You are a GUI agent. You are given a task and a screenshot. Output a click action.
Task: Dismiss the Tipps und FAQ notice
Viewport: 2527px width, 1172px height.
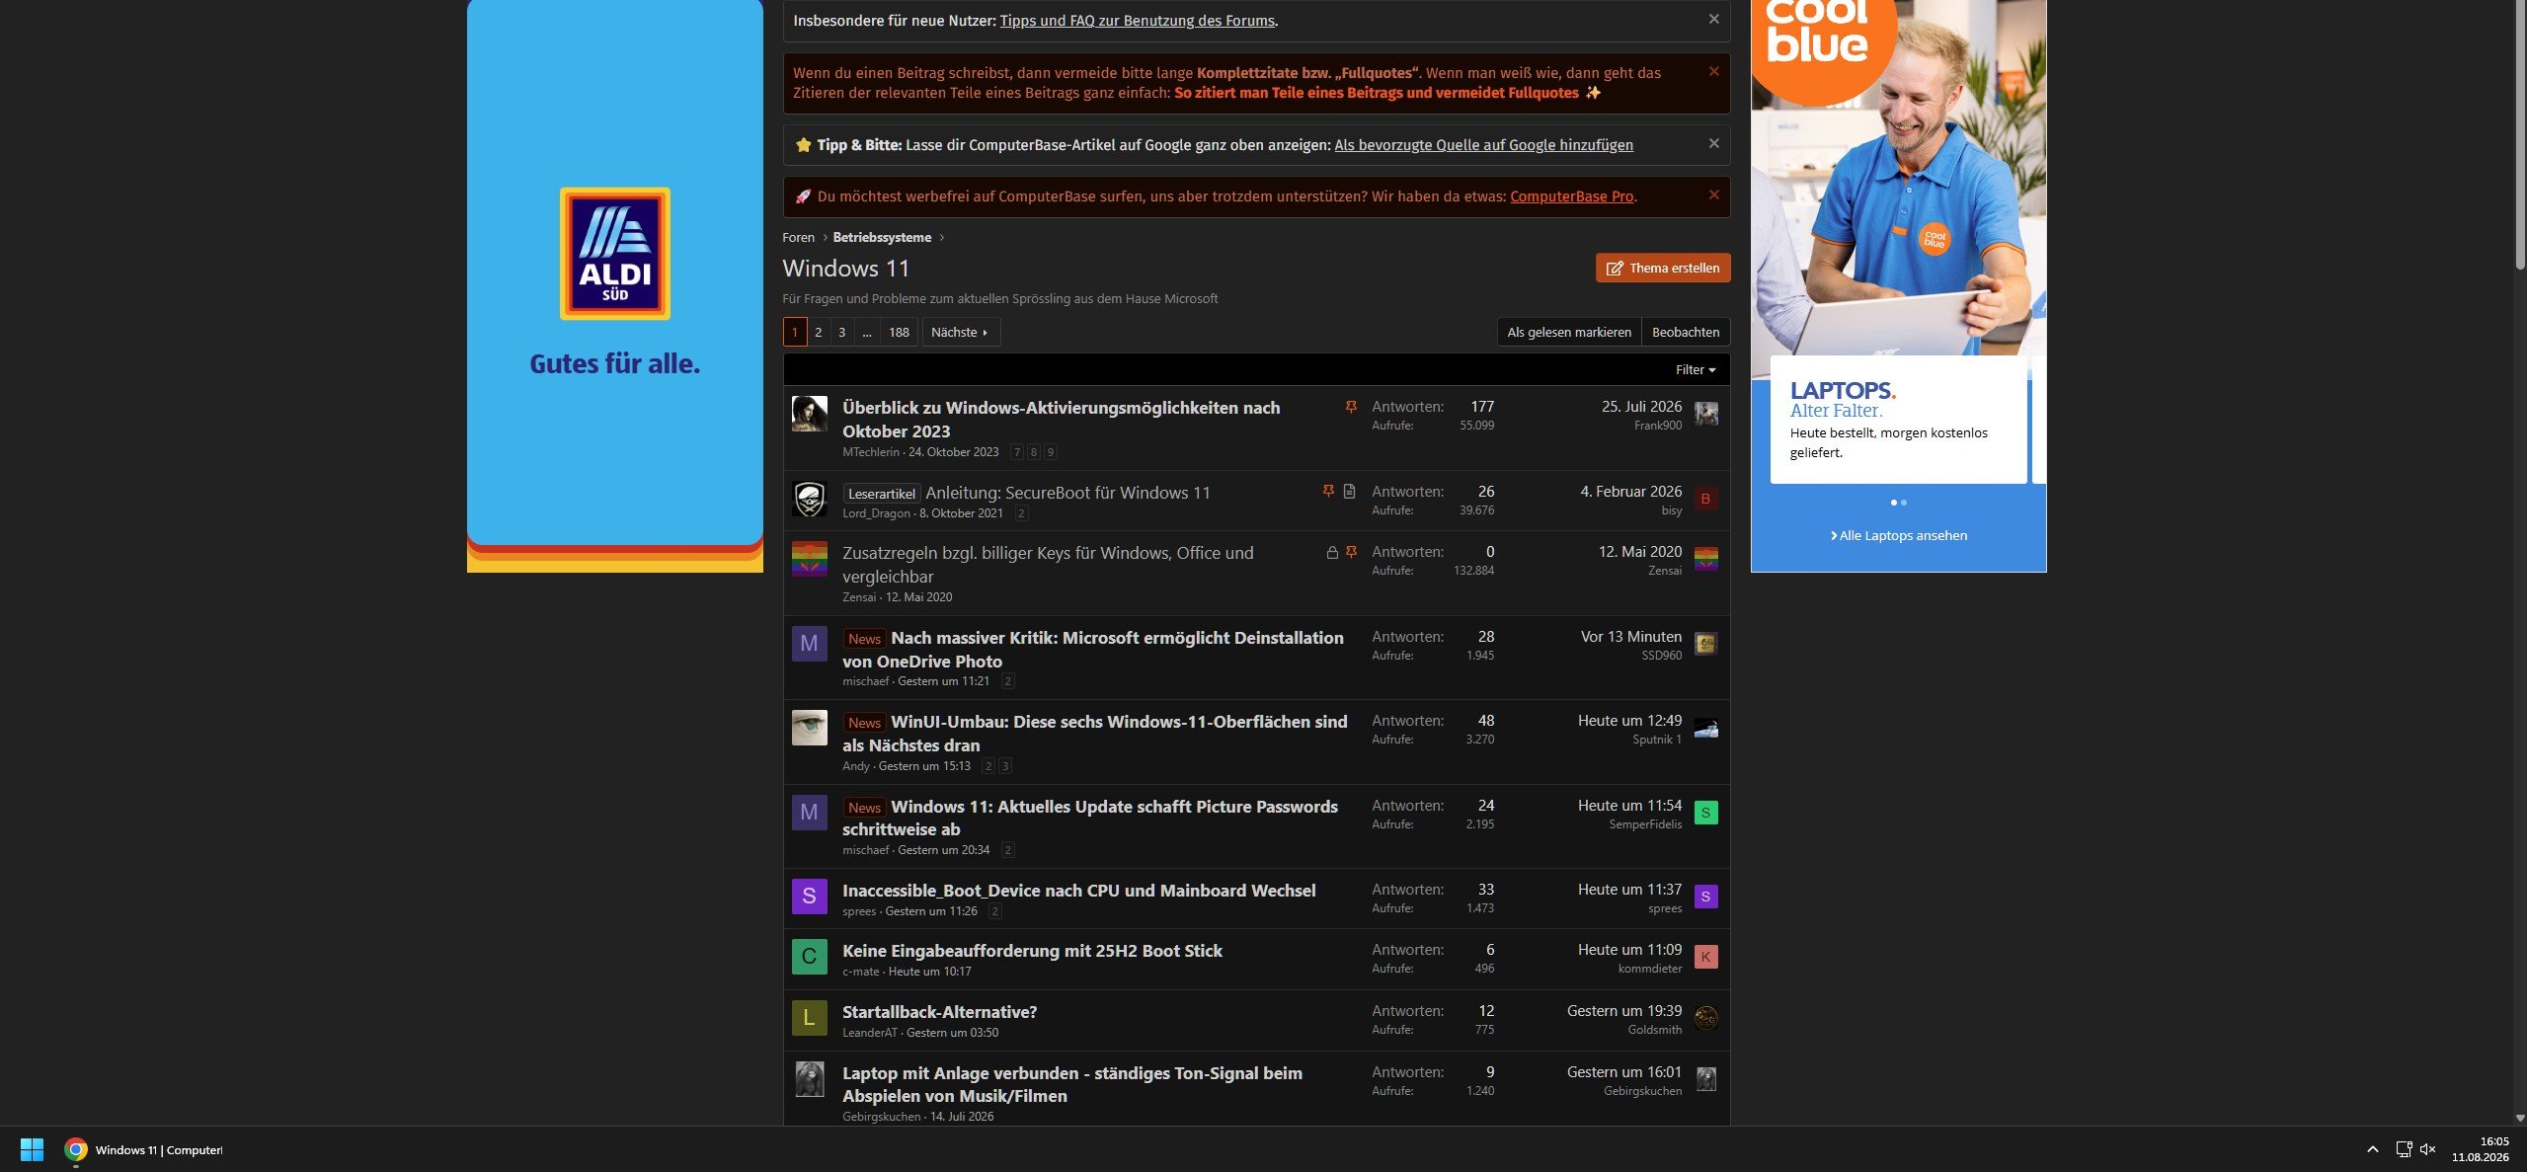[1713, 20]
